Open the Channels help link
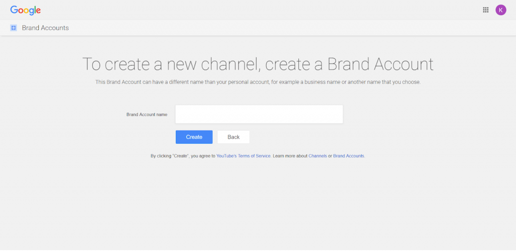The height and width of the screenshot is (252, 516). tap(317, 156)
